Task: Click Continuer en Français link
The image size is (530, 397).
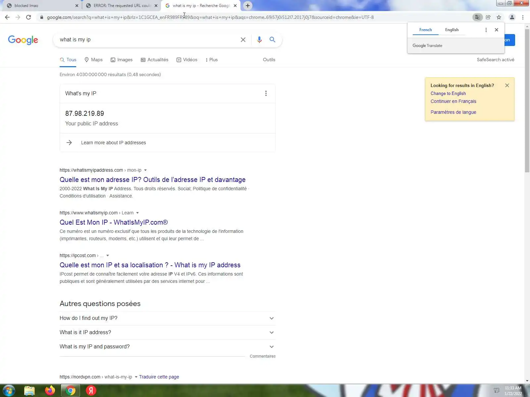Action: pos(453,102)
